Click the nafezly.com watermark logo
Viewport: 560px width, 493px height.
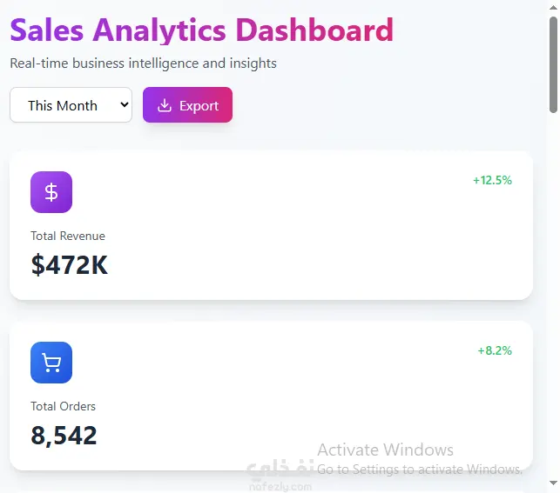pyautogui.click(x=279, y=477)
